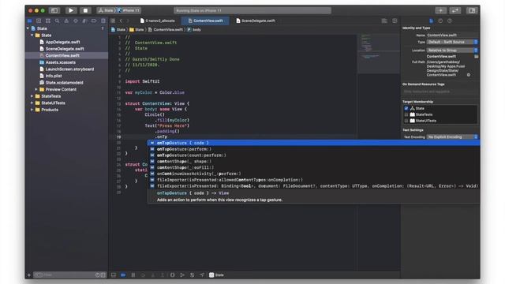
Task: Open Assets.xcassets in navigator
Action: pyautogui.click(x=60, y=62)
